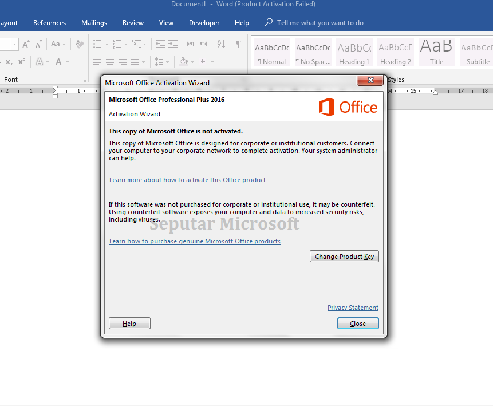The width and height of the screenshot is (493, 406).
Task: Open the font size dropdown arrow
Action: 14,44
